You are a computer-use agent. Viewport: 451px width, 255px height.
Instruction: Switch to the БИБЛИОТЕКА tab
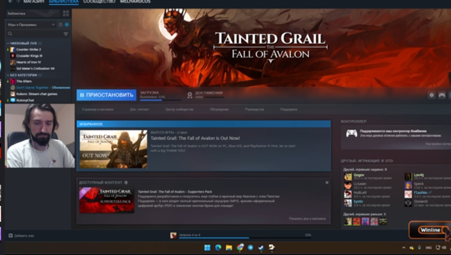point(63,2)
